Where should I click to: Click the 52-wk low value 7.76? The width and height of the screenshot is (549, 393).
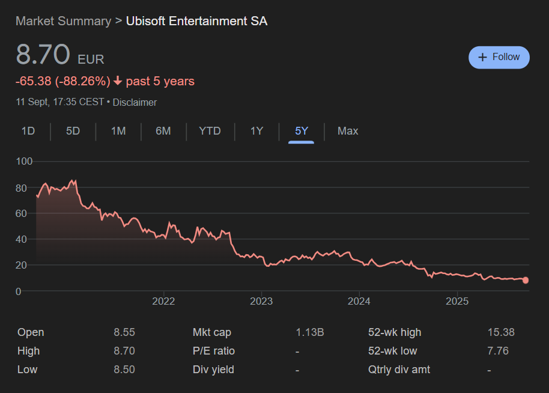pyautogui.click(x=498, y=350)
